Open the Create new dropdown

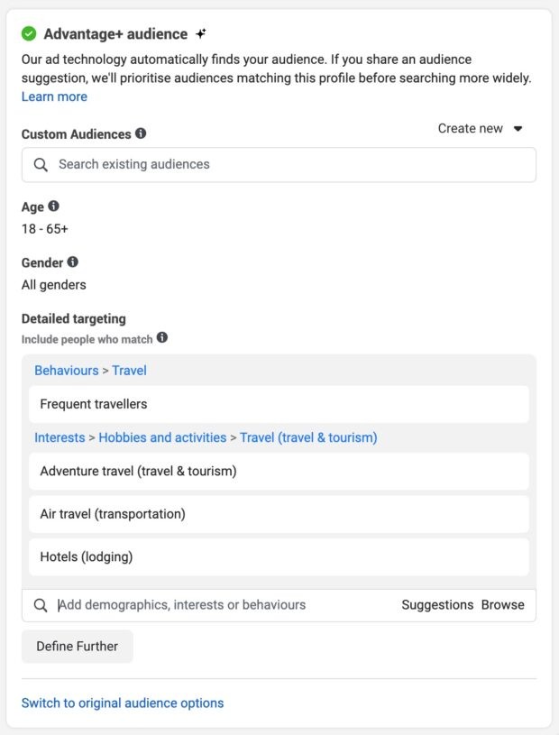click(480, 128)
